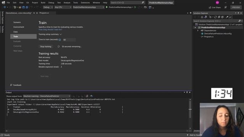
Task: Click the Toggle Word Wrap icon in Output
Action: tap(91, 96)
